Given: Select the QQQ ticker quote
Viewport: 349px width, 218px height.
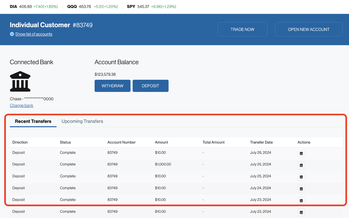Looking at the screenshot, I should [x=92, y=7].
